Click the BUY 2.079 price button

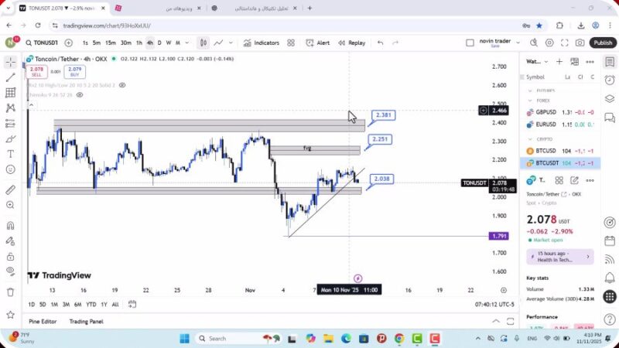point(75,71)
